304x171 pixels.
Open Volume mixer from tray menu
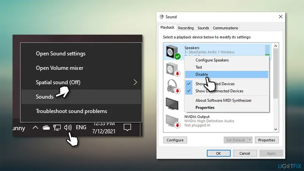coord(59,68)
